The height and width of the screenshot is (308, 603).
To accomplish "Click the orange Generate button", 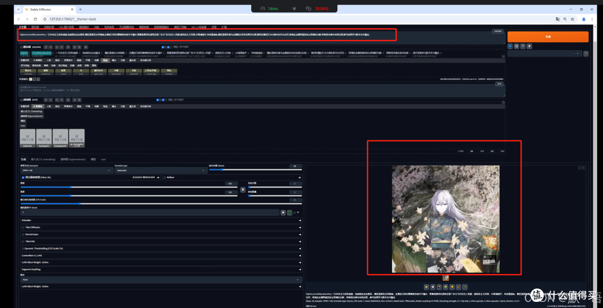I will 548,36.
